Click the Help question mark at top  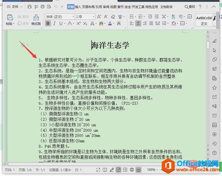200,7
